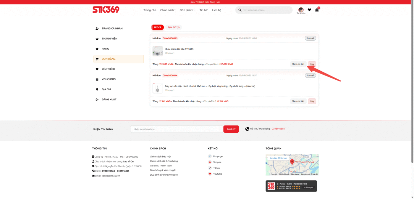Expand the Sản phẩm dropdown menu
This screenshot has width=414, height=199.
[188, 10]
